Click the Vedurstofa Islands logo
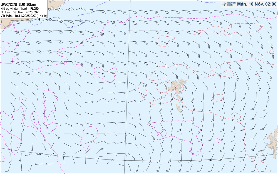 pyautogui.click(x=229, y=4)
